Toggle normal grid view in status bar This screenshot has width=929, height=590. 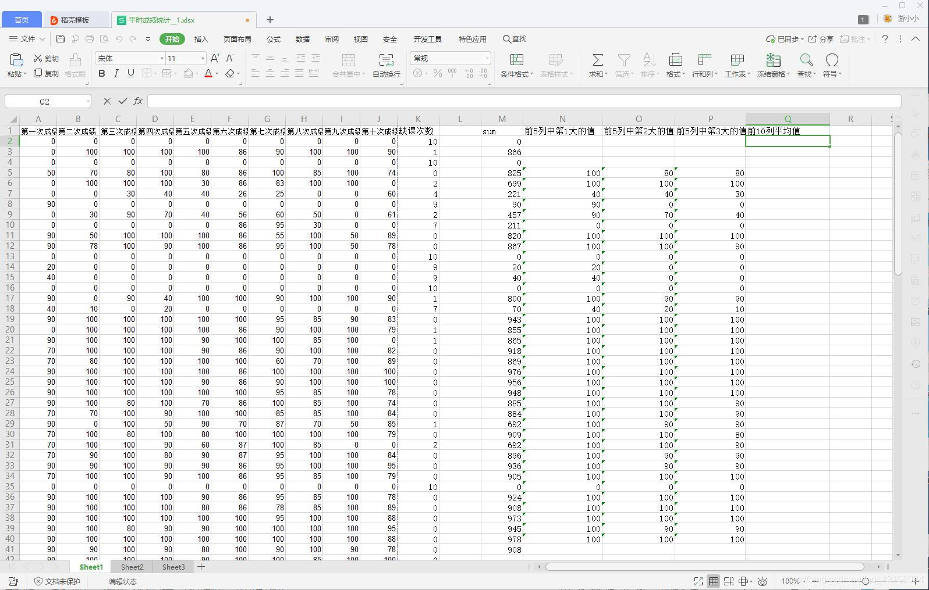pyautogui.click(x=713, y=581)
